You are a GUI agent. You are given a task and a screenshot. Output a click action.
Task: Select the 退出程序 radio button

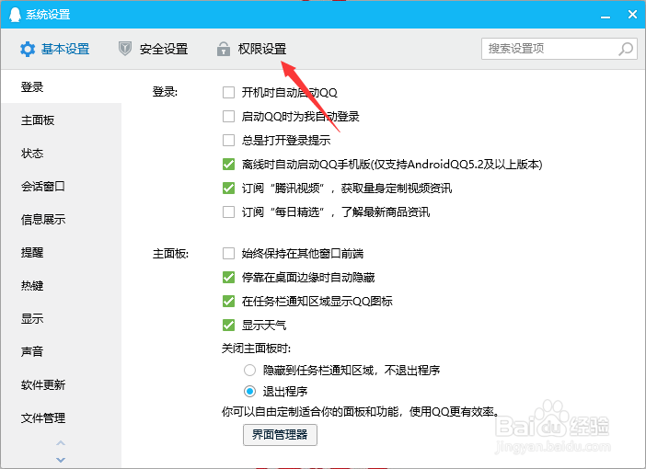click(249, 391)
